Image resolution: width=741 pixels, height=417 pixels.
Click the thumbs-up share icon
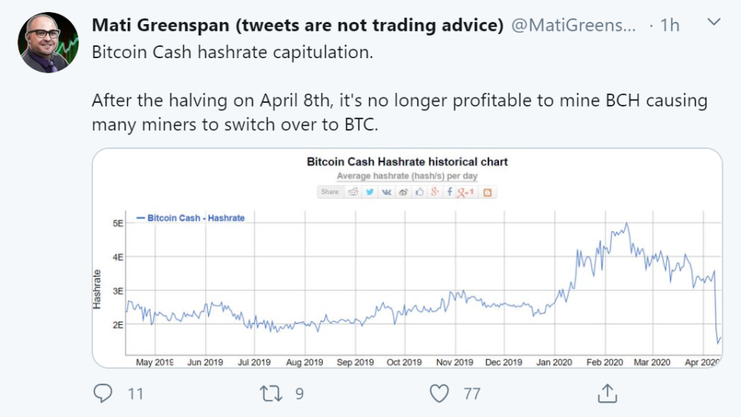click(x=419, y=192)
